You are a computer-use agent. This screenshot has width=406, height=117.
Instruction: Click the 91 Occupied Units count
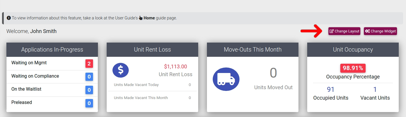pos(331,89)
